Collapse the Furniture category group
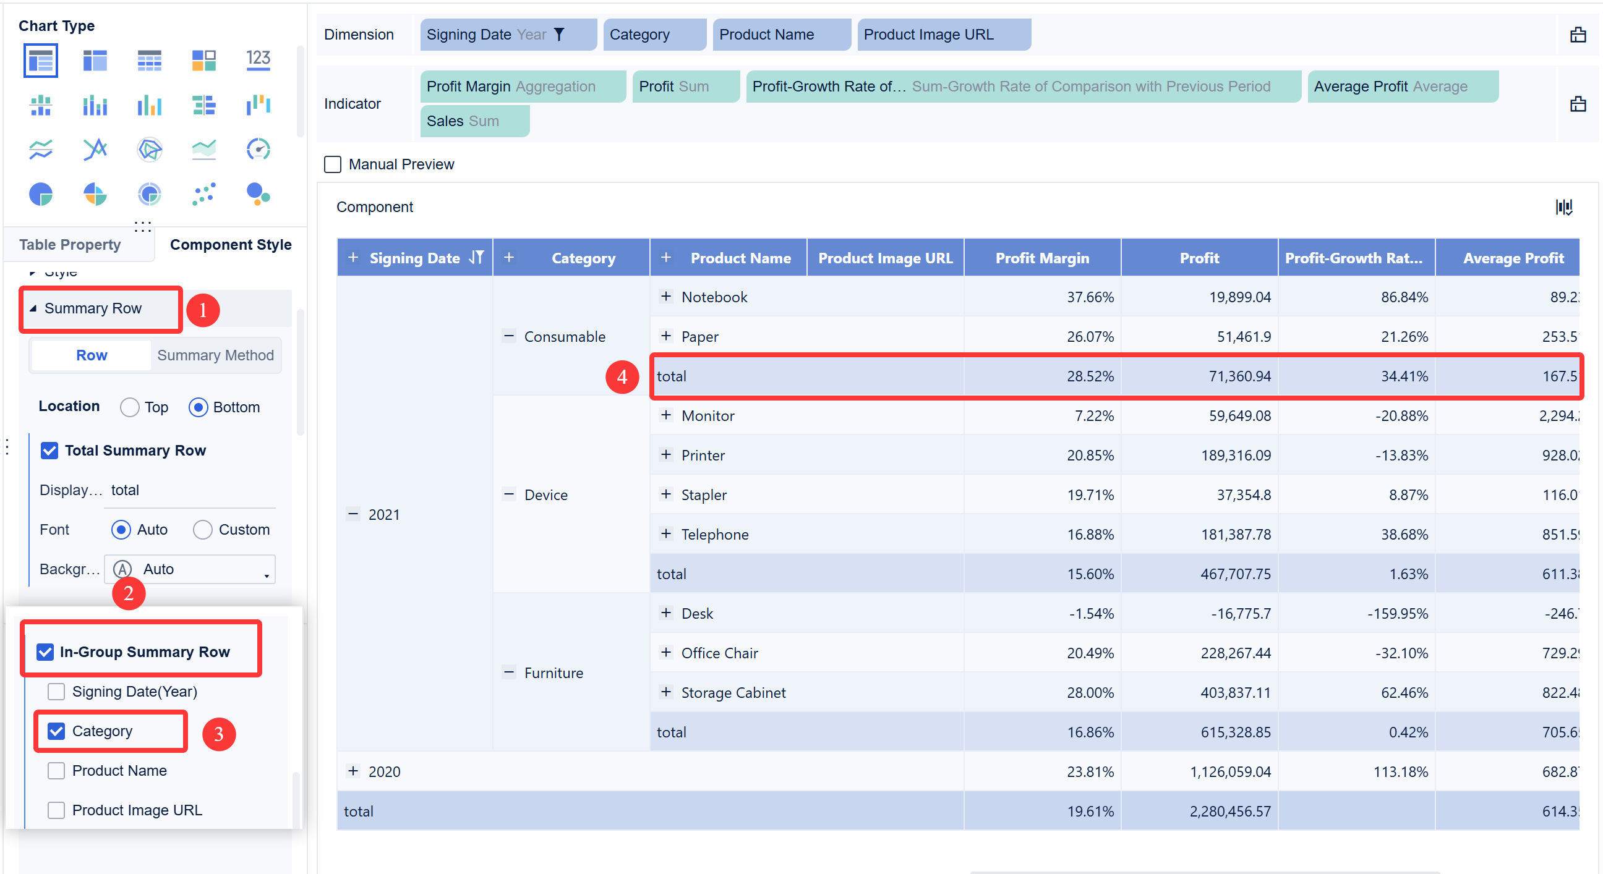Screen dimensions: 1603x874 (509, 672)
